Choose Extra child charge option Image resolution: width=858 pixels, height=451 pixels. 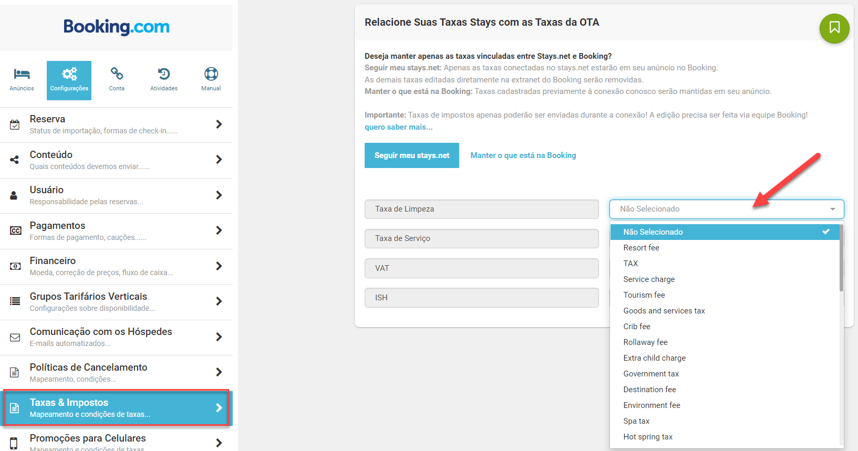pos(725,358)
